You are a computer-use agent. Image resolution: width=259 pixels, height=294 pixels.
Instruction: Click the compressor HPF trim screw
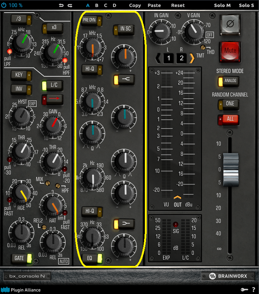tap(58, 186)
